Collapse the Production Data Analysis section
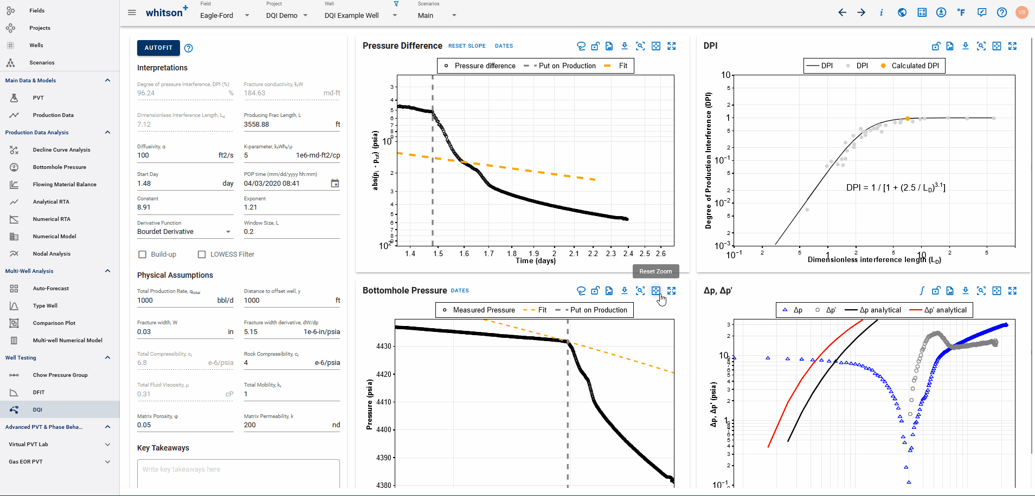This screenshot has height=496, width=1035. pyautogui.click(x=107, y=133)
